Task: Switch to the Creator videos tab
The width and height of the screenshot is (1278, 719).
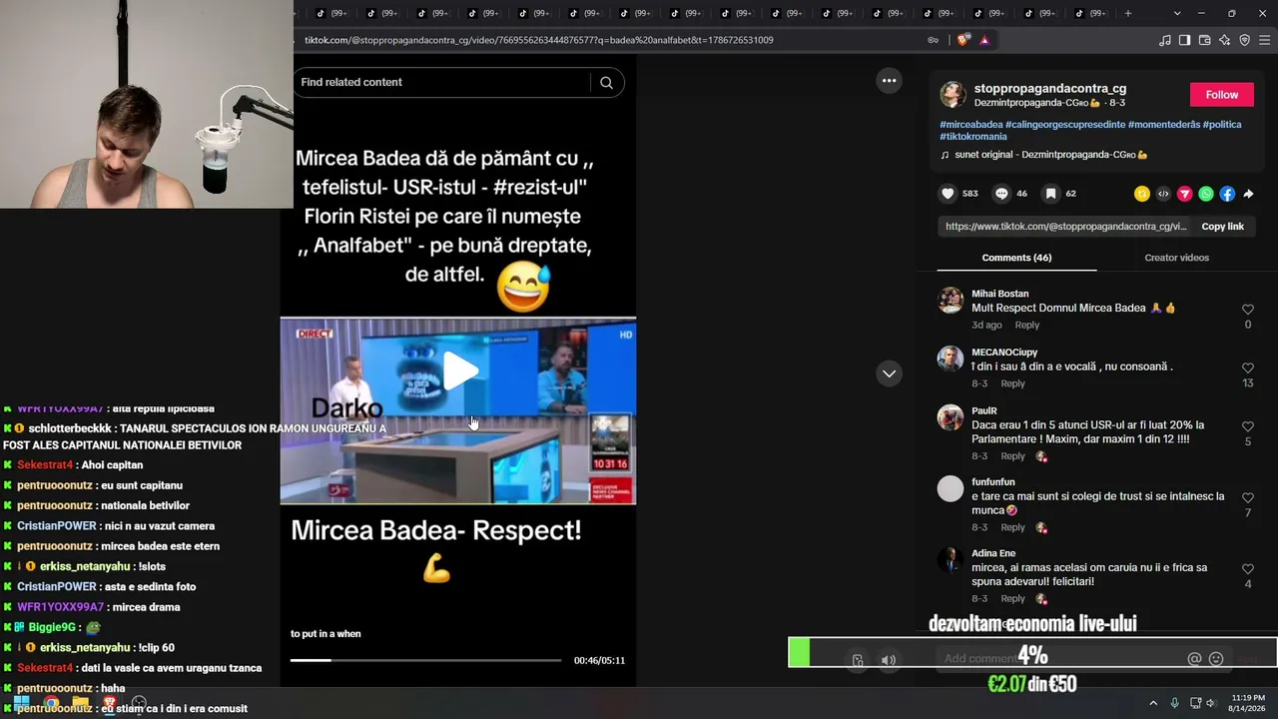Action: (x=1176, y=258)
